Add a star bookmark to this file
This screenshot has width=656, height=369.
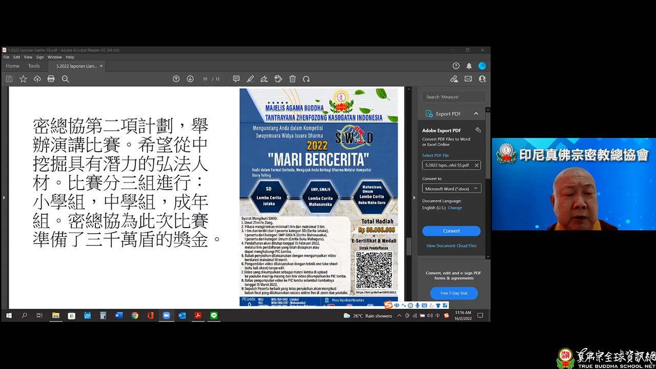tap(23, 79)
